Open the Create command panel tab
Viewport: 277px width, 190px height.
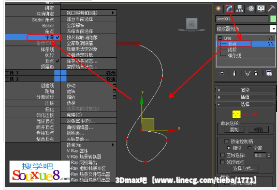coord(218,8)
